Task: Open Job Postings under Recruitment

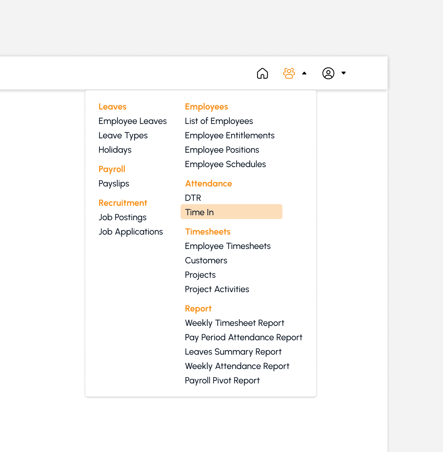Action: click(x=122, y=217)
